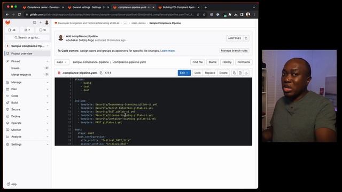Open raw file view icon
Viewport: 342px width, 192px height.
tap(240, 73)
